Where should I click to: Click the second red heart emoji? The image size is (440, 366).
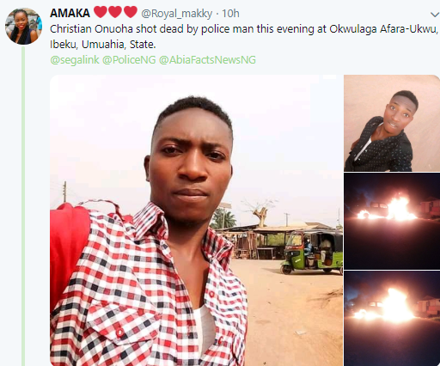(115, 12)
